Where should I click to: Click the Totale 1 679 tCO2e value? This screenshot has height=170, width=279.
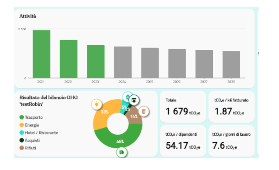183,112
